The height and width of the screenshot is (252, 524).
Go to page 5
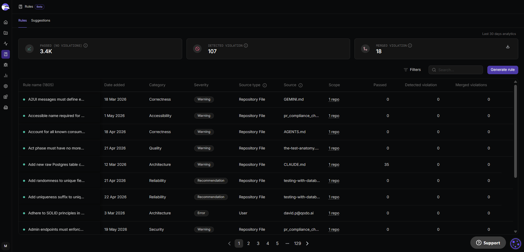coord(277,244)
